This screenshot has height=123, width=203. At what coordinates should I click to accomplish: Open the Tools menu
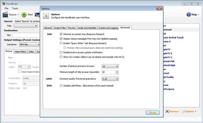15,8
